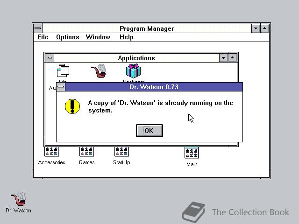
Task: Minimize the Applications group window
Action: point(223,58)
